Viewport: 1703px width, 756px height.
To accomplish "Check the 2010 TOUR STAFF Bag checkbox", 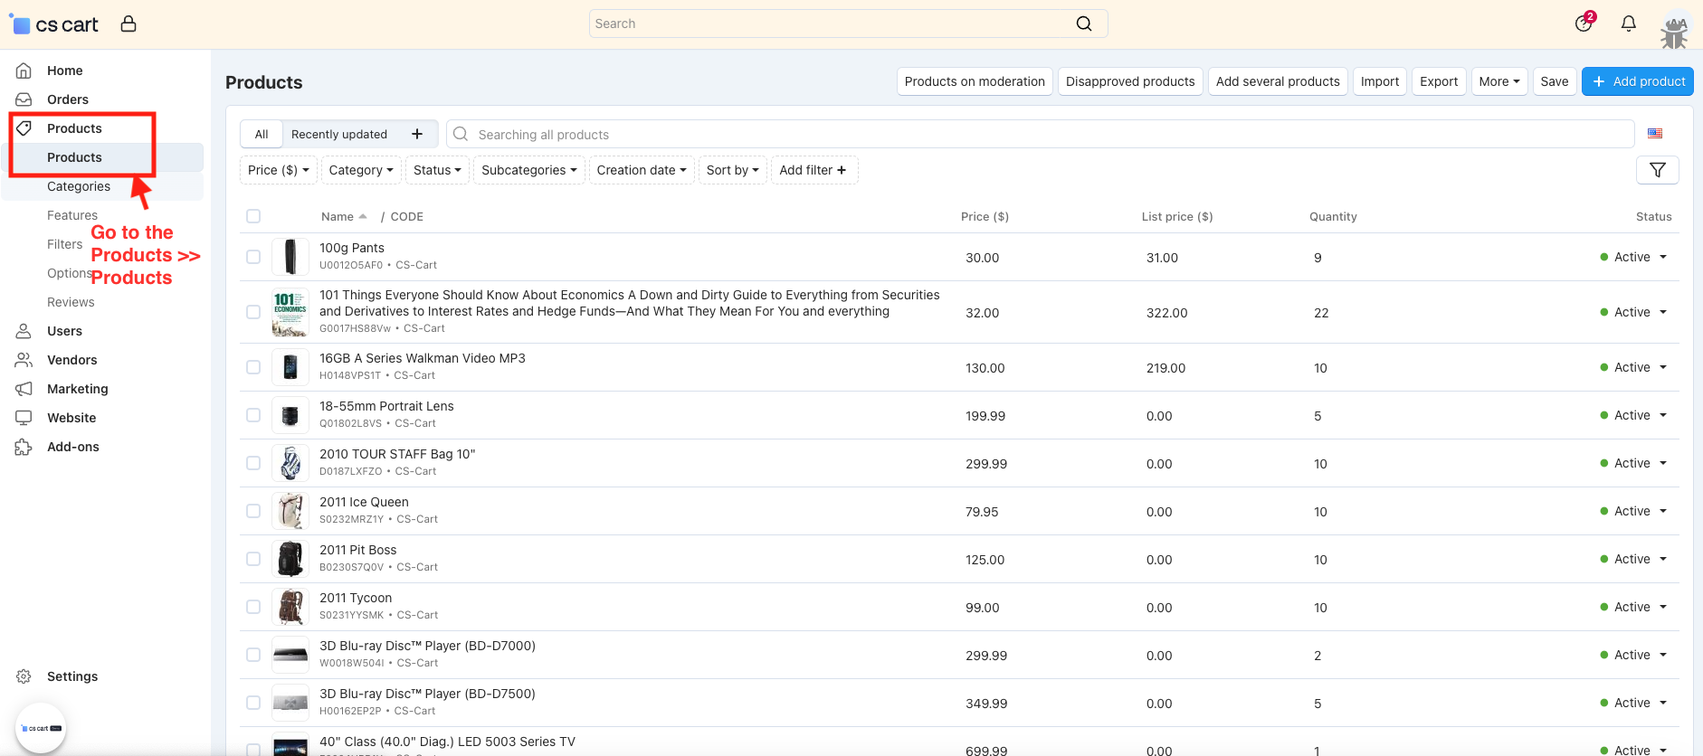I will [x=253, y=463].
